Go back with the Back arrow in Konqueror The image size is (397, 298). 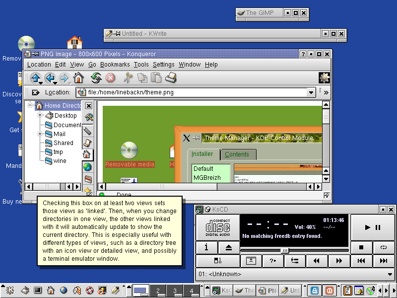(51, 78)
